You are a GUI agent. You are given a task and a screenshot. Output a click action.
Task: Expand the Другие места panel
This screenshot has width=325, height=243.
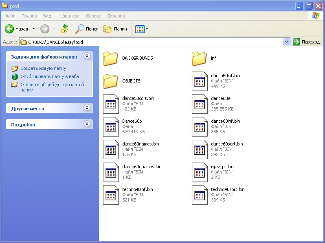[x=87, y=108]
